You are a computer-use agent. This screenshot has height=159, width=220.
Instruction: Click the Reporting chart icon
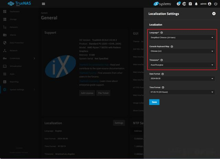click(x=5, y=82)
